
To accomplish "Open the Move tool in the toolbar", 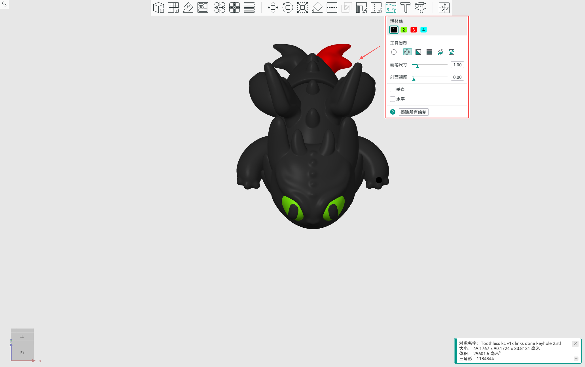I will click(272, 8).
